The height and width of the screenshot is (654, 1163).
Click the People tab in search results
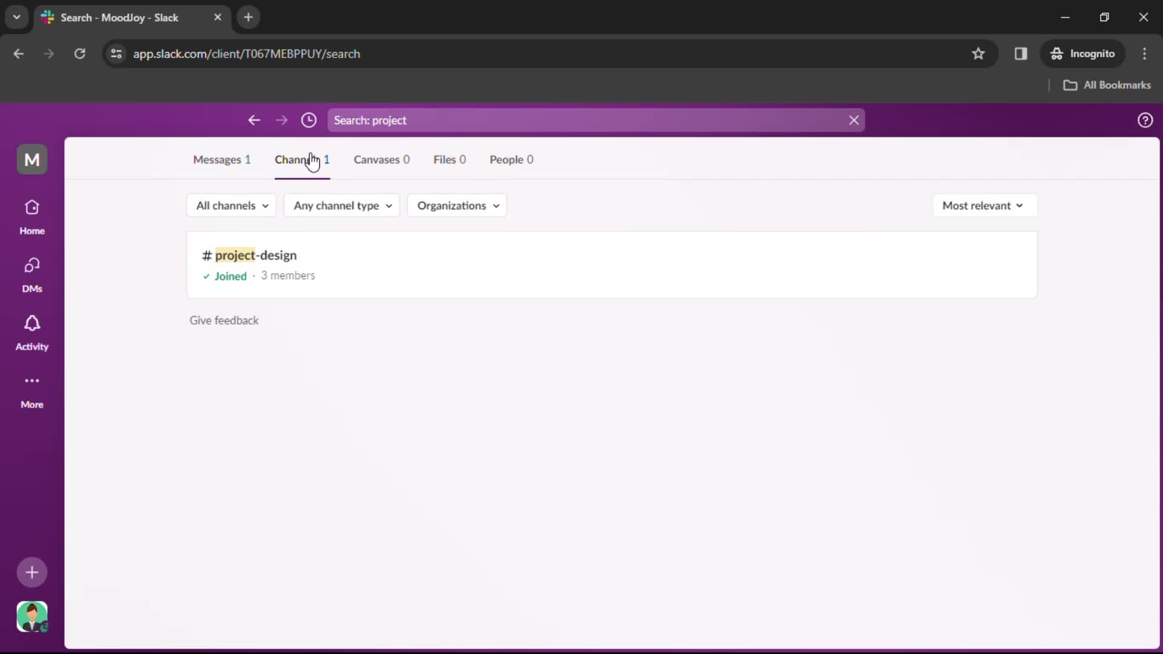(511, 159)
